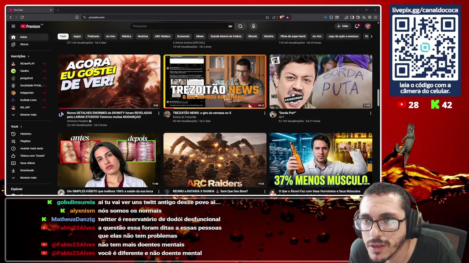469x263 pixels.
Task: Select the Jogos filter chip
Action: tap(77, 36)
